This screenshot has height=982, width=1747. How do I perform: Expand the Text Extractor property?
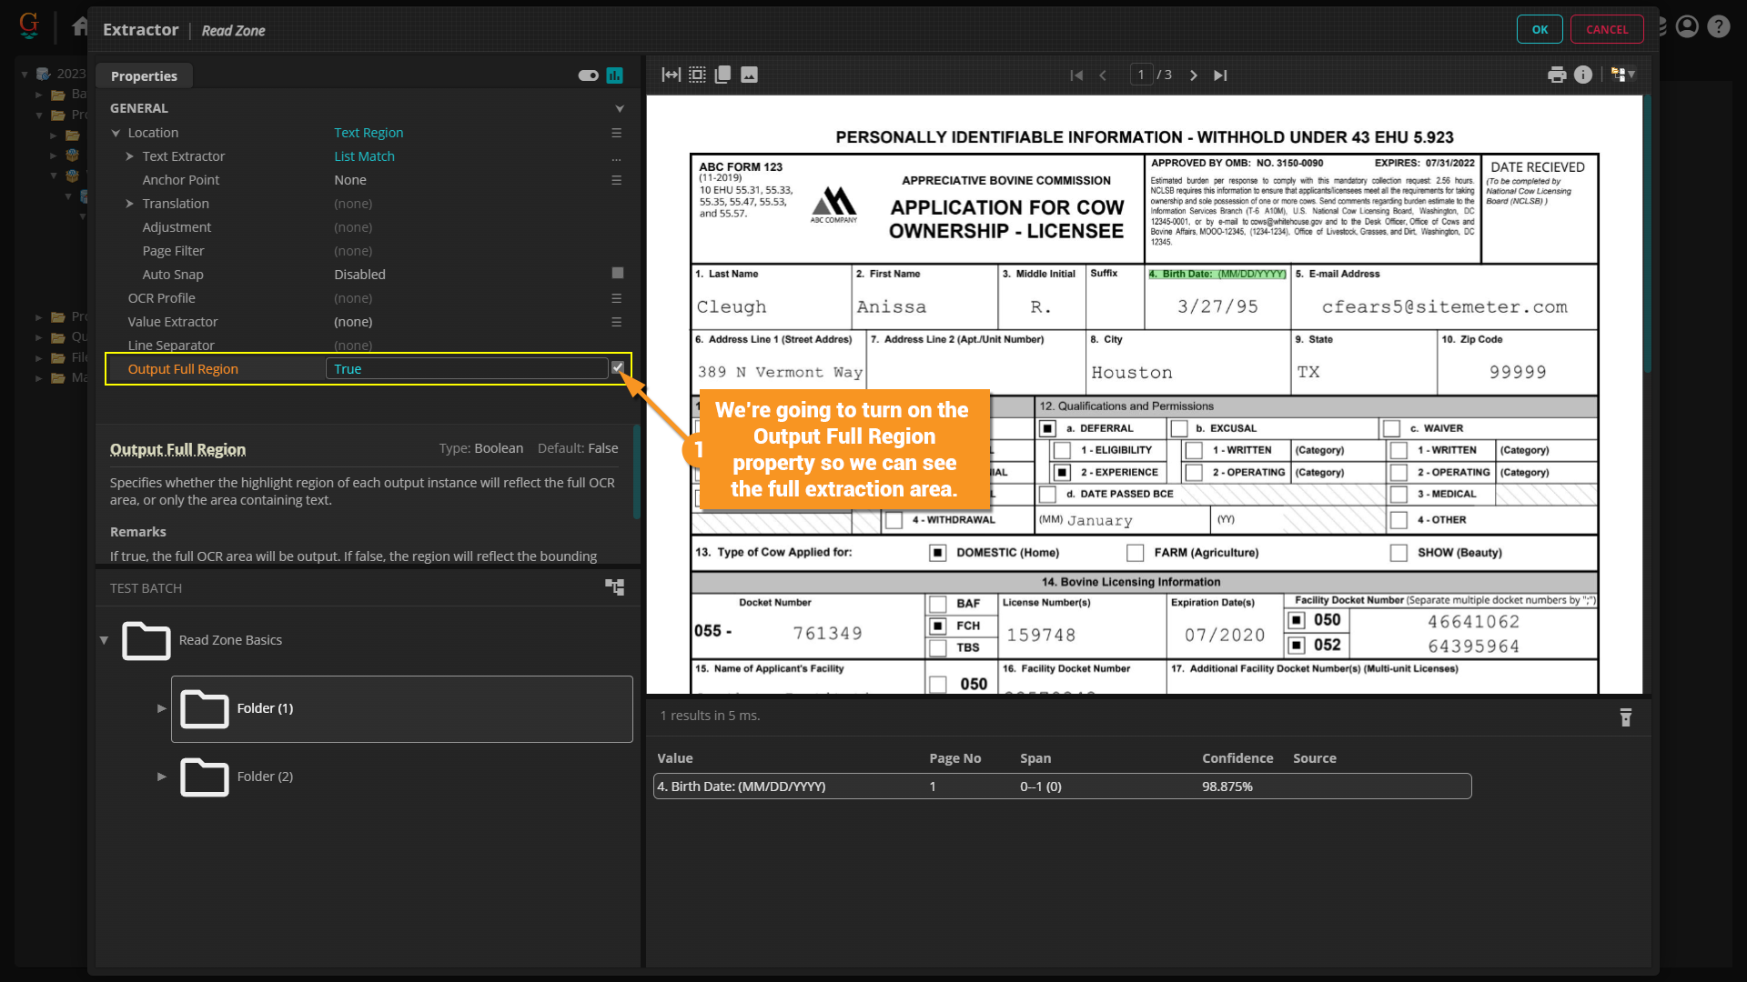tap(130, 156)
